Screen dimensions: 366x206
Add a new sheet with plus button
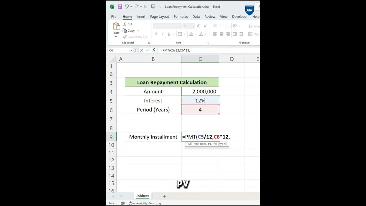(x=164, y=196)
